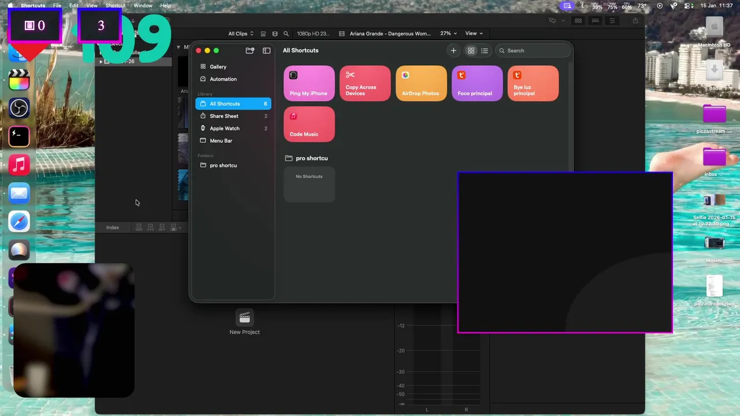Run the Ping My iPhone shortcut
740x416 pixels.
pos(309,83)
